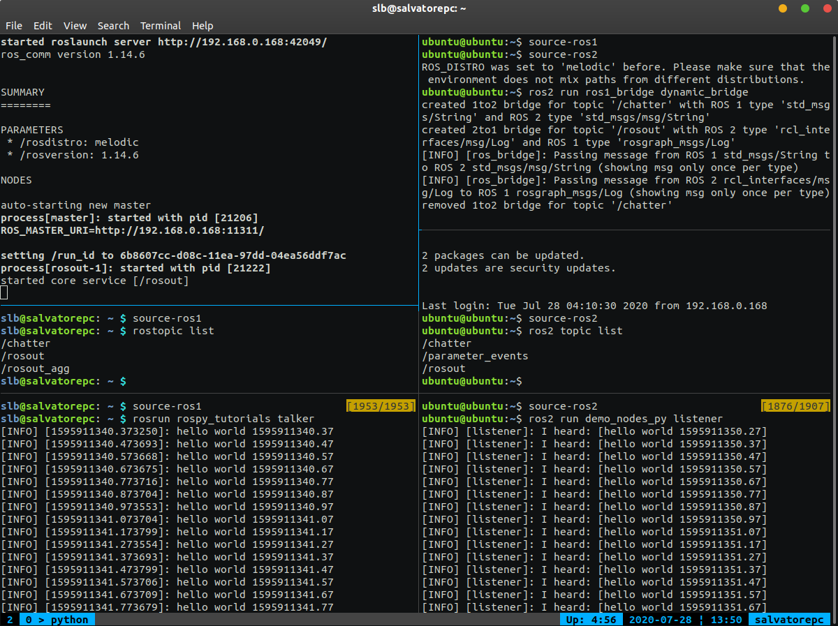This screenshot has width=838, height=626.
Task: Click the 'Up: 4:56' uptime status entry
Action: pyautogui.click(x=591, y=620)
